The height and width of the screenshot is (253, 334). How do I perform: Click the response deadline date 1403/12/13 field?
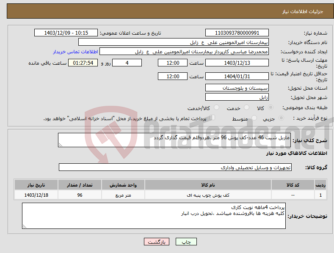(x=237, y=63)
